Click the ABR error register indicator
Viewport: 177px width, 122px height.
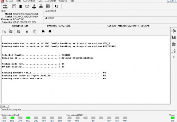click(109, 118)
